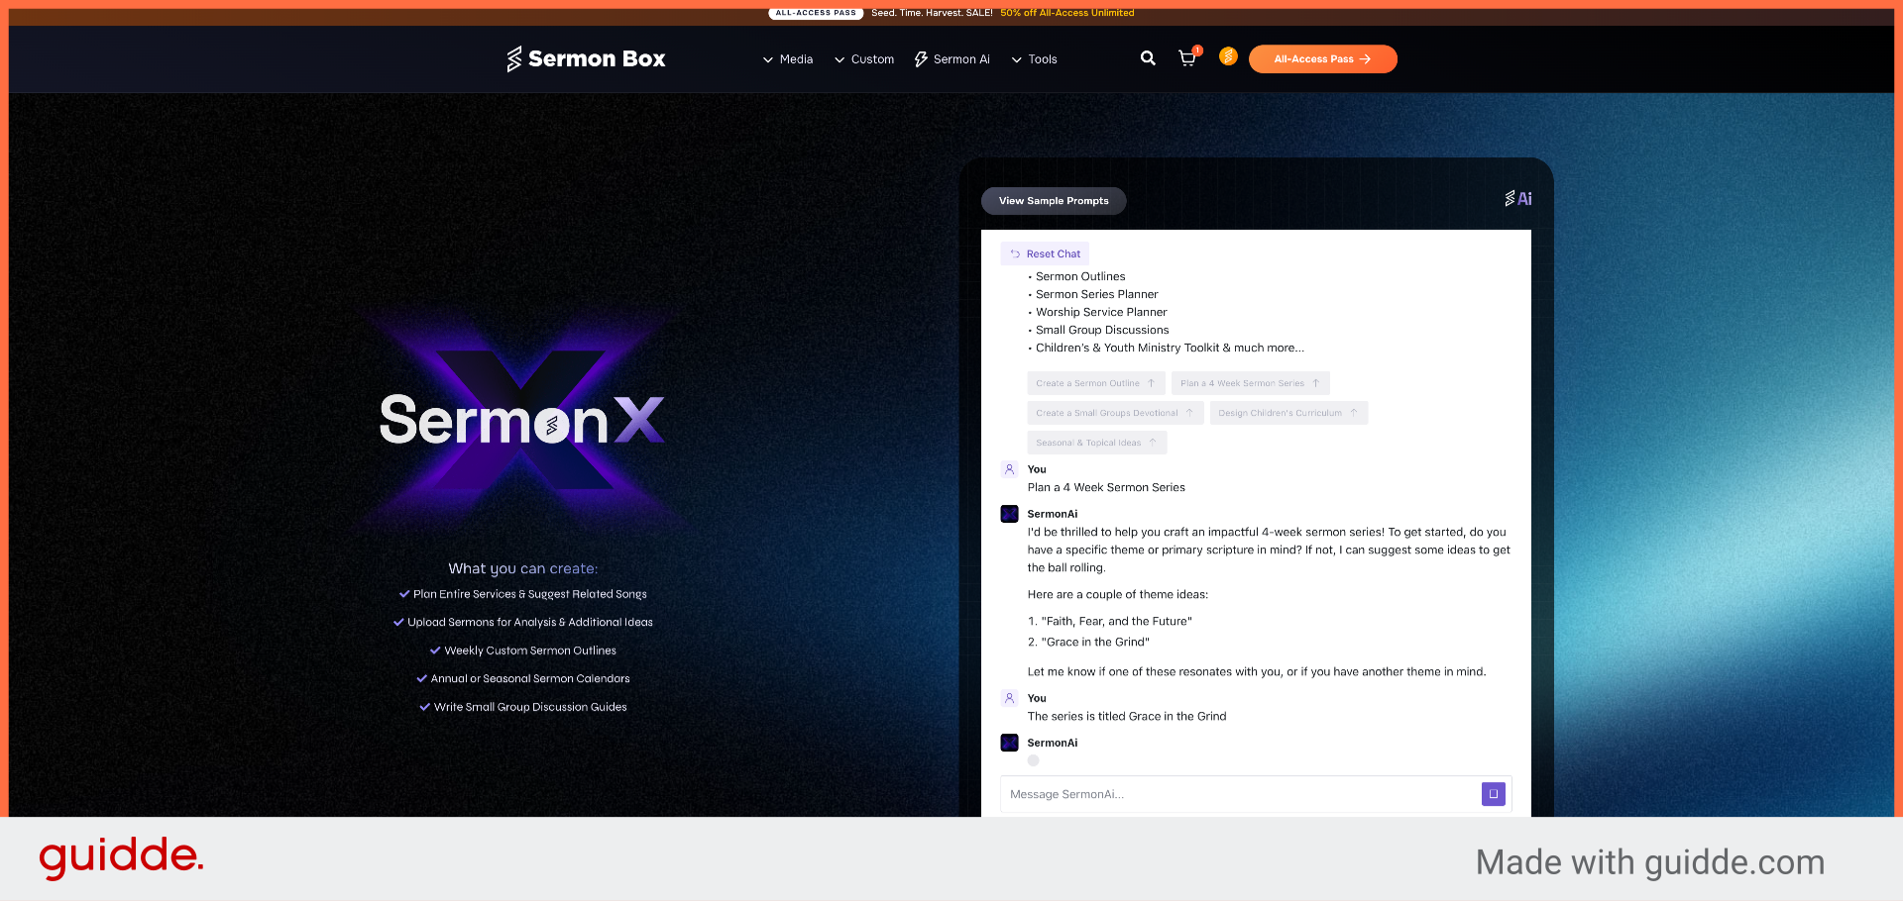Click the purple send button in message box

coord(1493,794)
